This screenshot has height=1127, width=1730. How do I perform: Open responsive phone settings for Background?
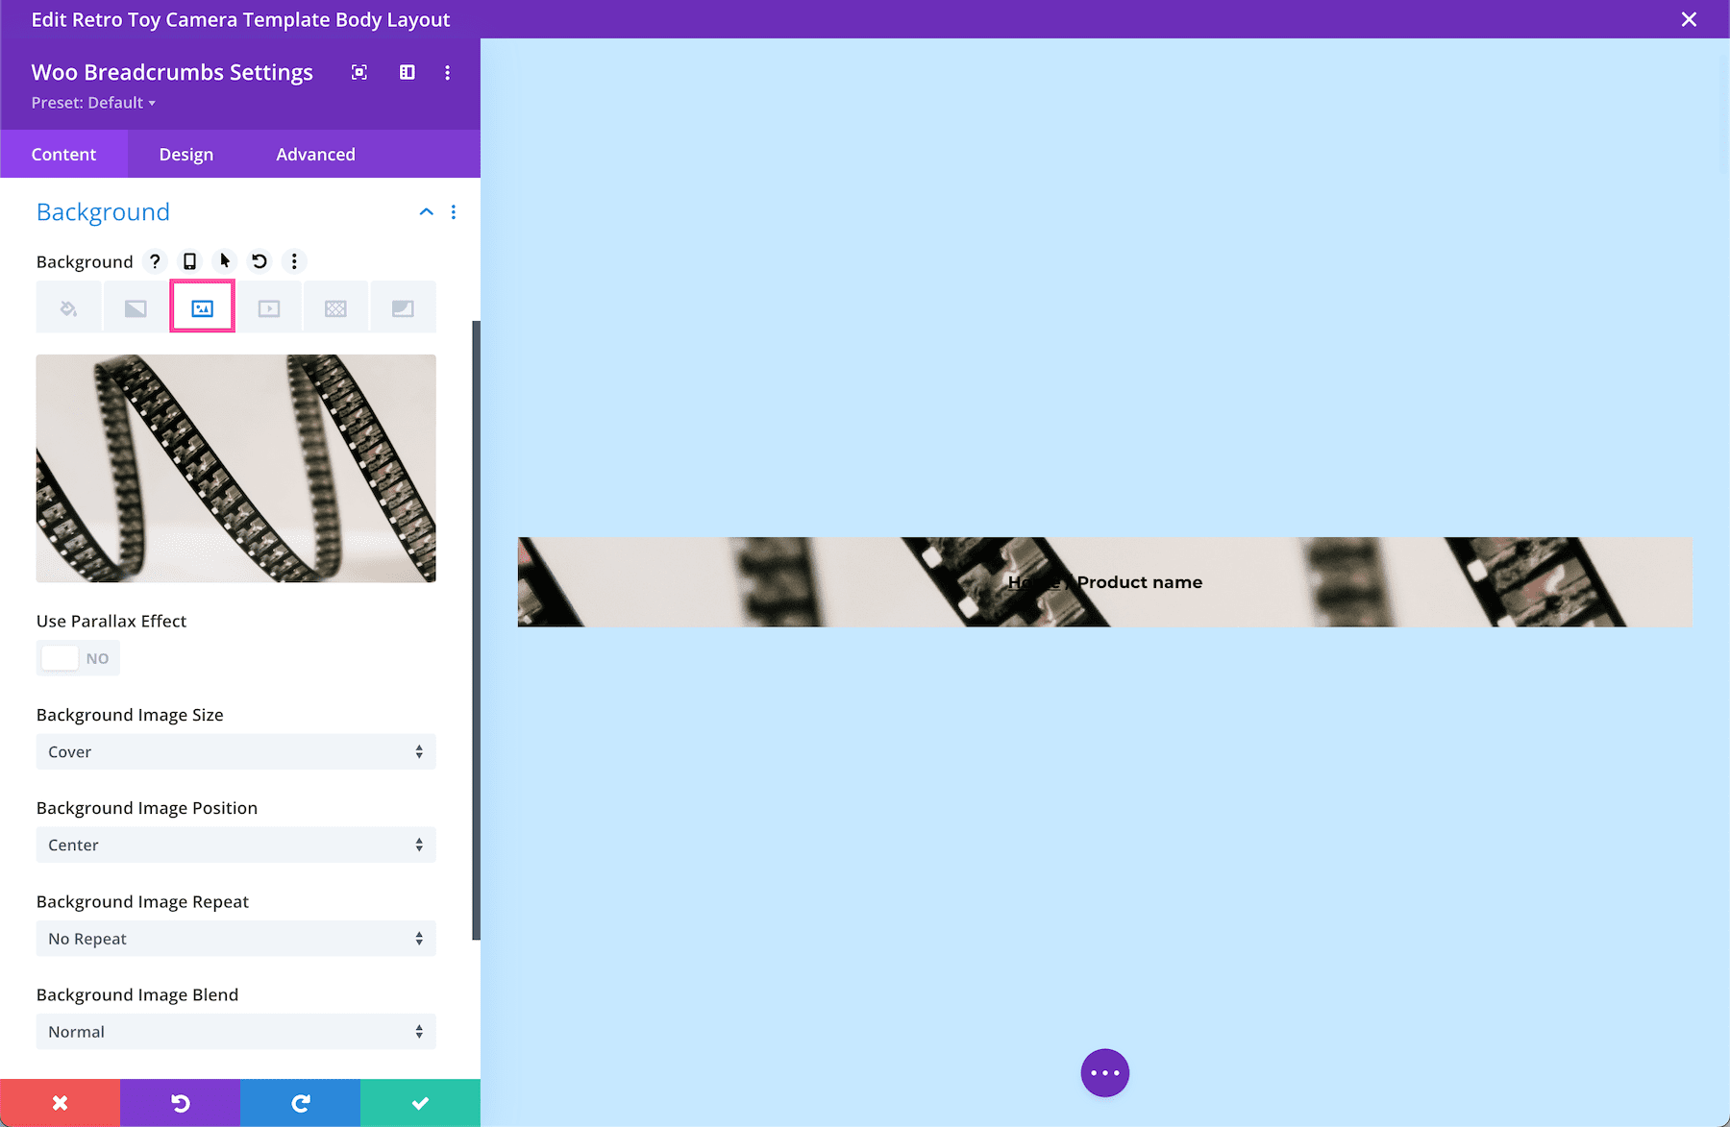tap(188, 260)
